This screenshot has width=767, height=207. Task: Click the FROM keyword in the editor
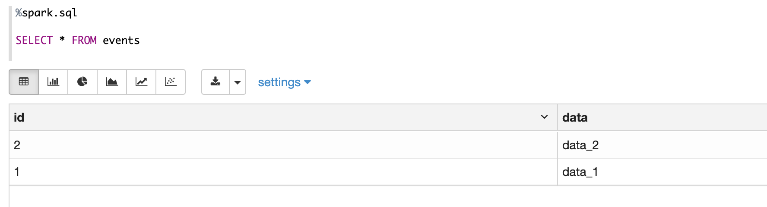click(x=84, y=40)
